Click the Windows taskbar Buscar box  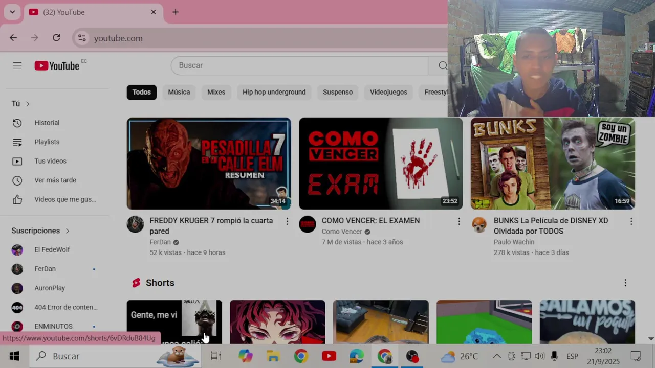(115, 356)
